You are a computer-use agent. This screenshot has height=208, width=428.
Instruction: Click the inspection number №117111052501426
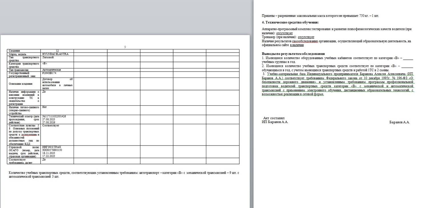(x=54, y=116)
